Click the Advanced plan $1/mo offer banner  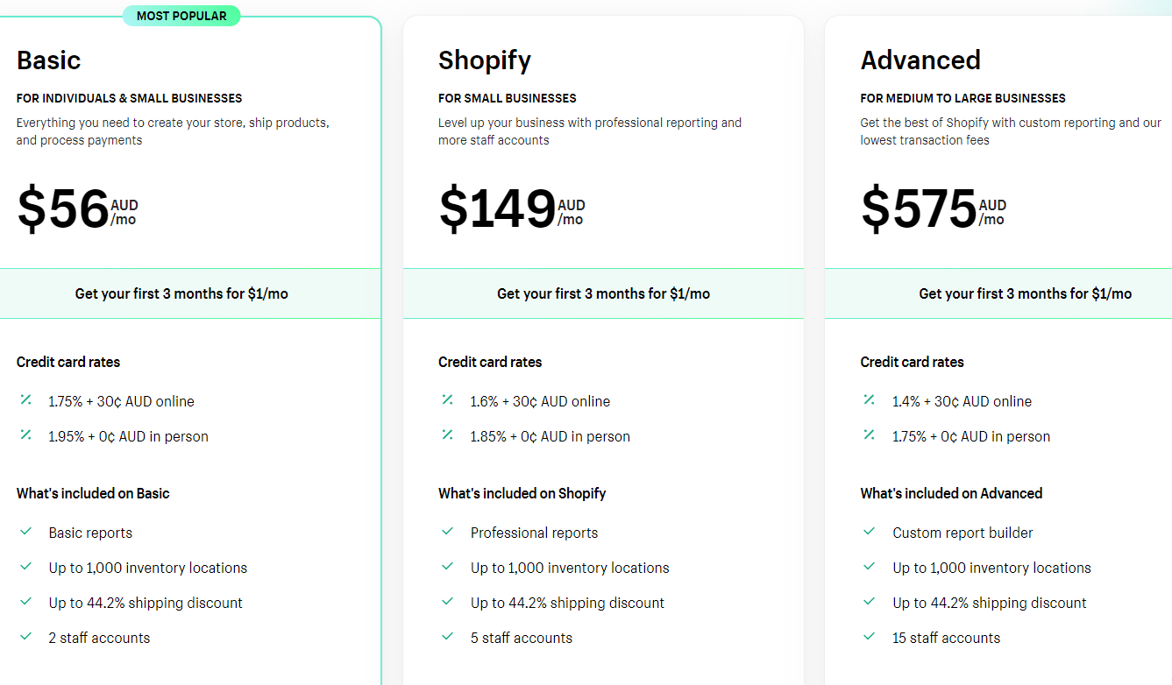point(1025,293)
